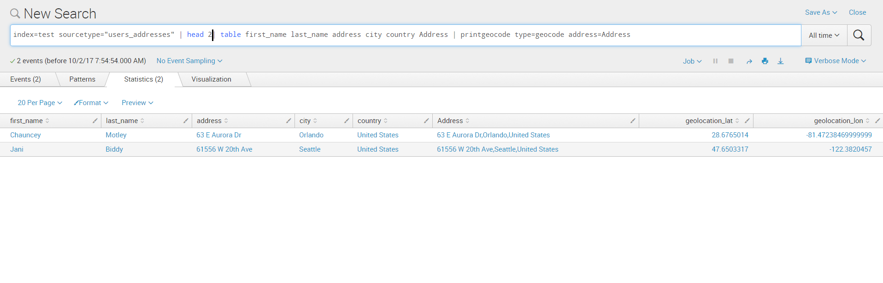Sort by the country column header
Viewport: 883px width, 283px height.
369,121
